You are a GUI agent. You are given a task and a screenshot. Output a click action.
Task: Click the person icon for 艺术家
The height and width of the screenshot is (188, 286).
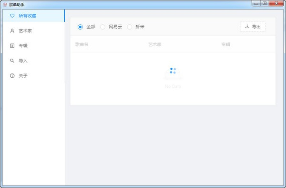coord(12,31)
